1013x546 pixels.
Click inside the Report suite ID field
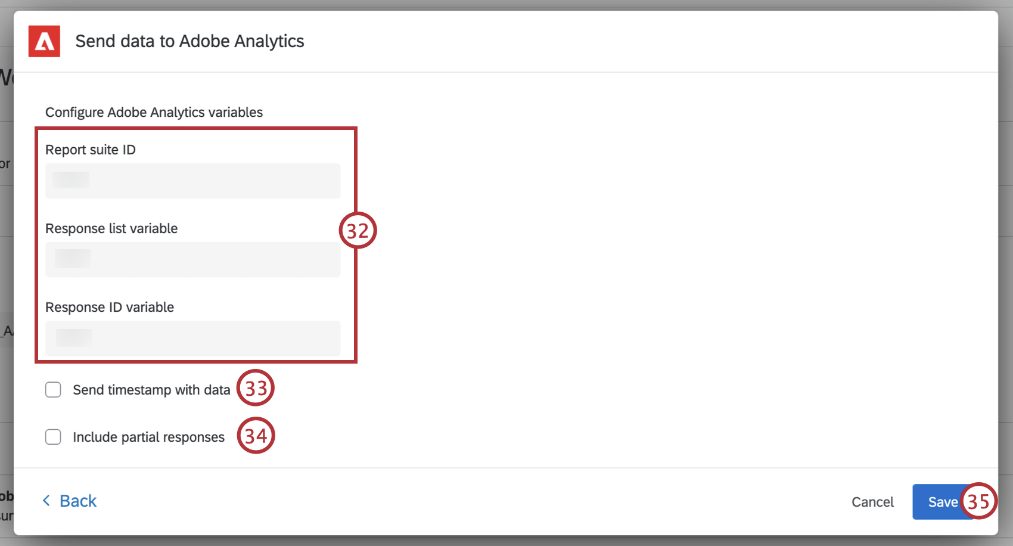pyautogui.click(x=192, y=181)
